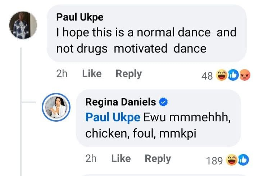The image size is (259, 176).
Task: Click the blue verified badge beside Regina Daniels
Action: tap(164, 102)
